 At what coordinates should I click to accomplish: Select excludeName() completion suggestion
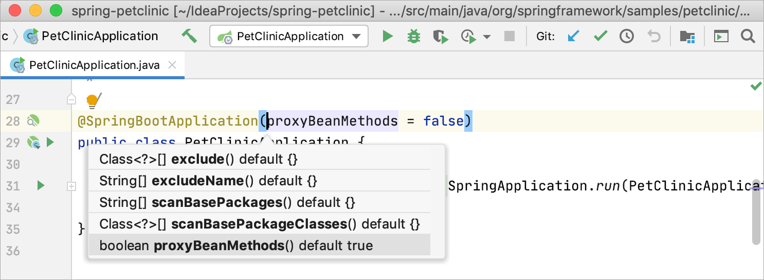point(260,181)
